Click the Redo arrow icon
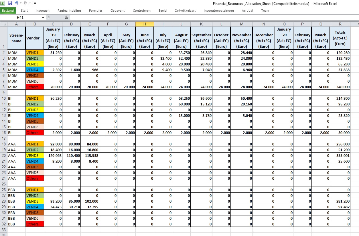 (25, 3)
